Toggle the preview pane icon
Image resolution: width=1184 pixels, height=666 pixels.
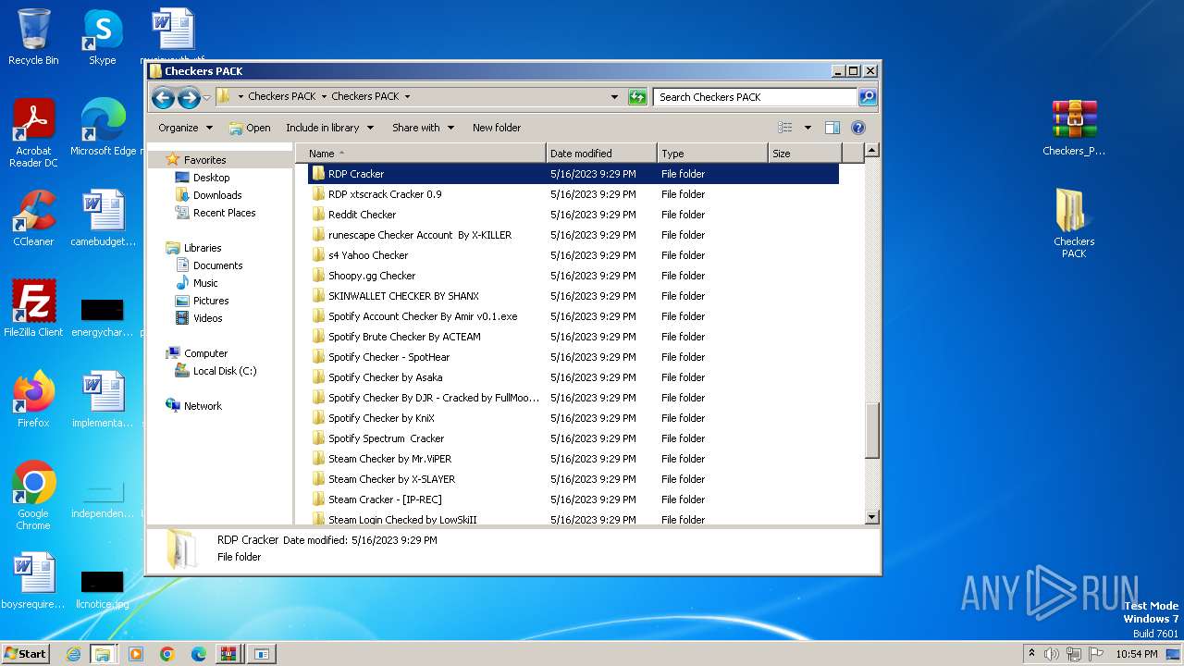point(832,128)
